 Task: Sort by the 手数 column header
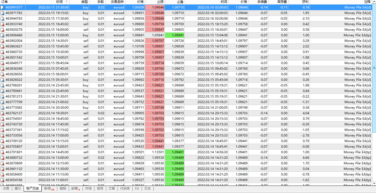(x=97, y=2)
